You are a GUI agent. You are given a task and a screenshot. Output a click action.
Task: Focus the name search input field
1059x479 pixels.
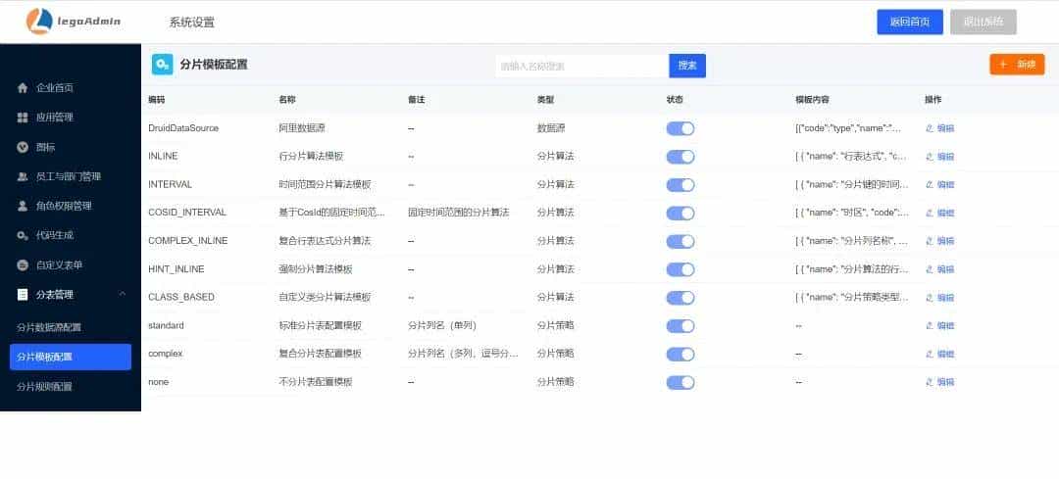point(582,66)
